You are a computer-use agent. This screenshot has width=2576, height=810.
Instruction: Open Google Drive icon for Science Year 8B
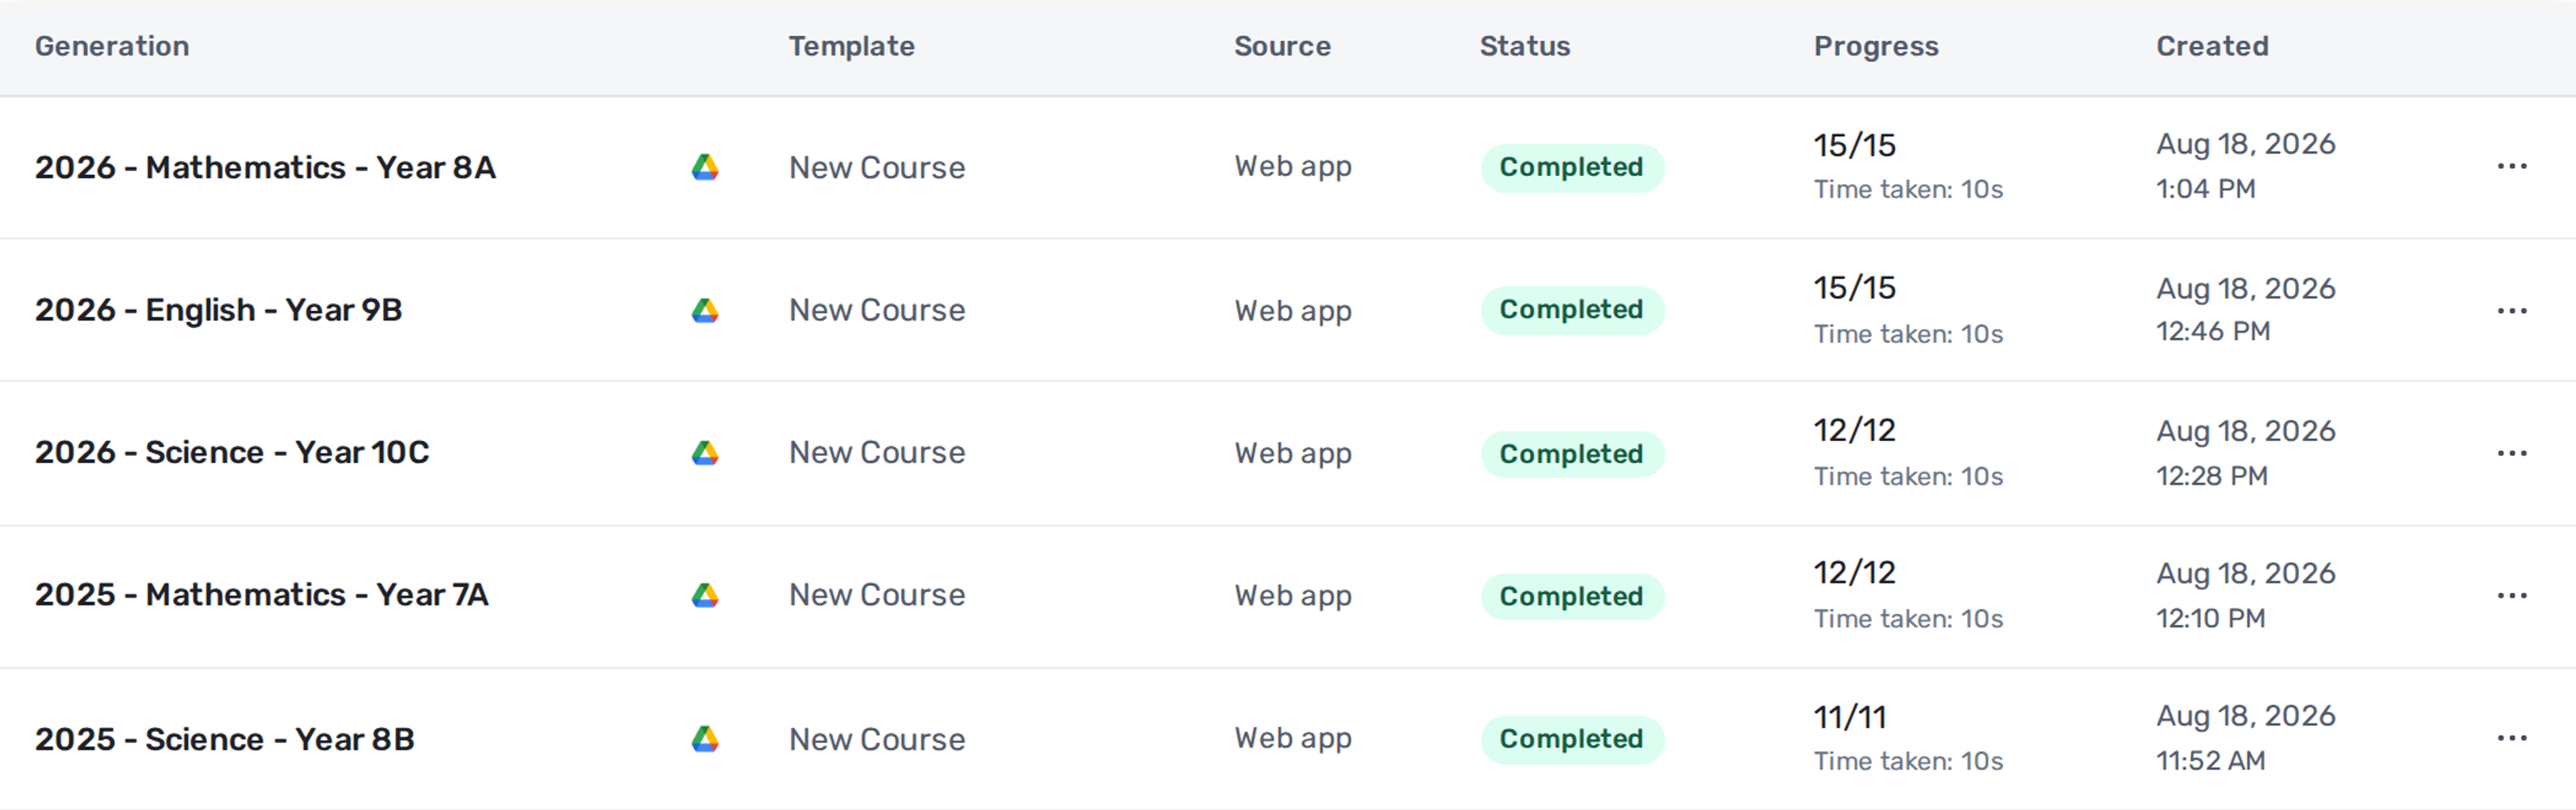(705, 739)
